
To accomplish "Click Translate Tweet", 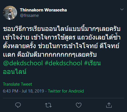I will click(x=17, y=84).
